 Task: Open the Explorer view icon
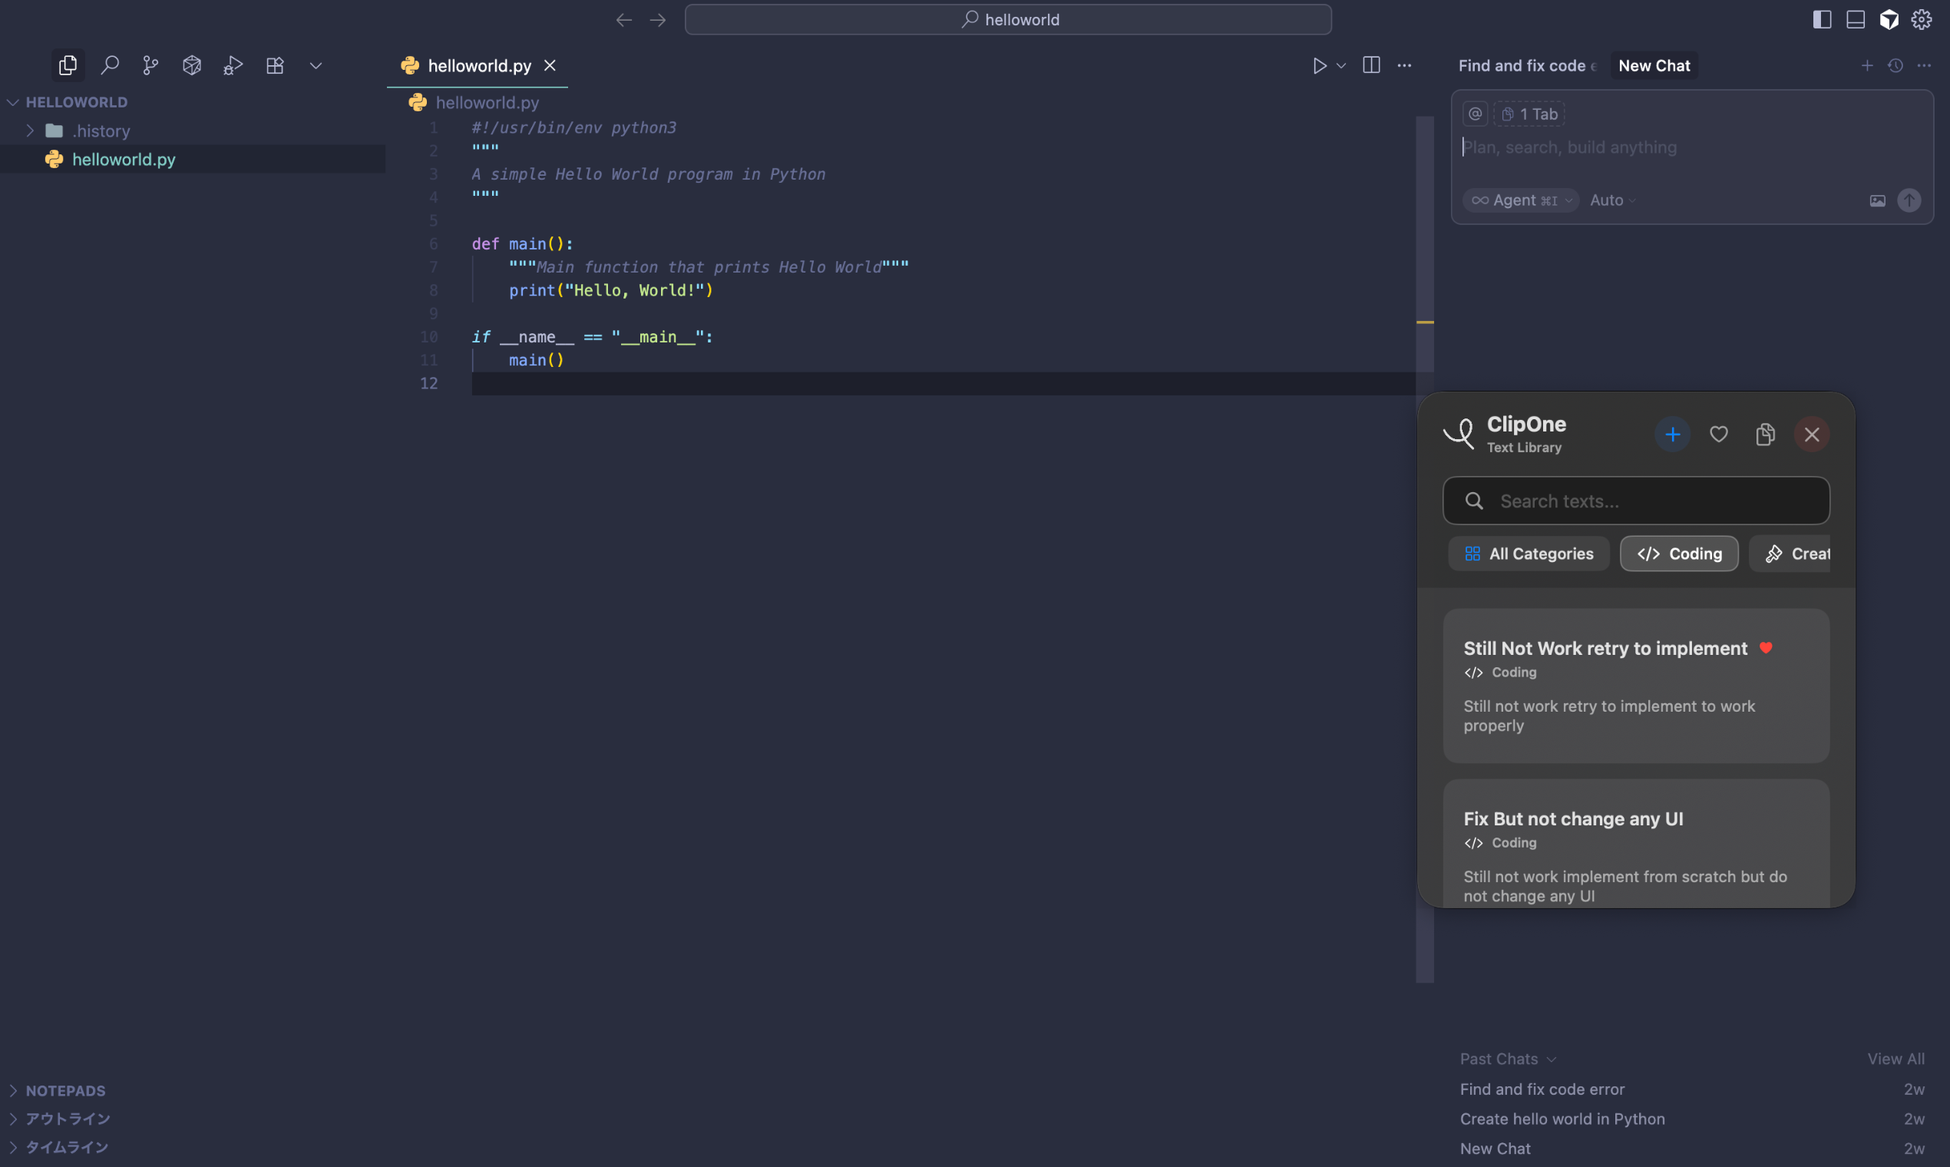point(68,65)
